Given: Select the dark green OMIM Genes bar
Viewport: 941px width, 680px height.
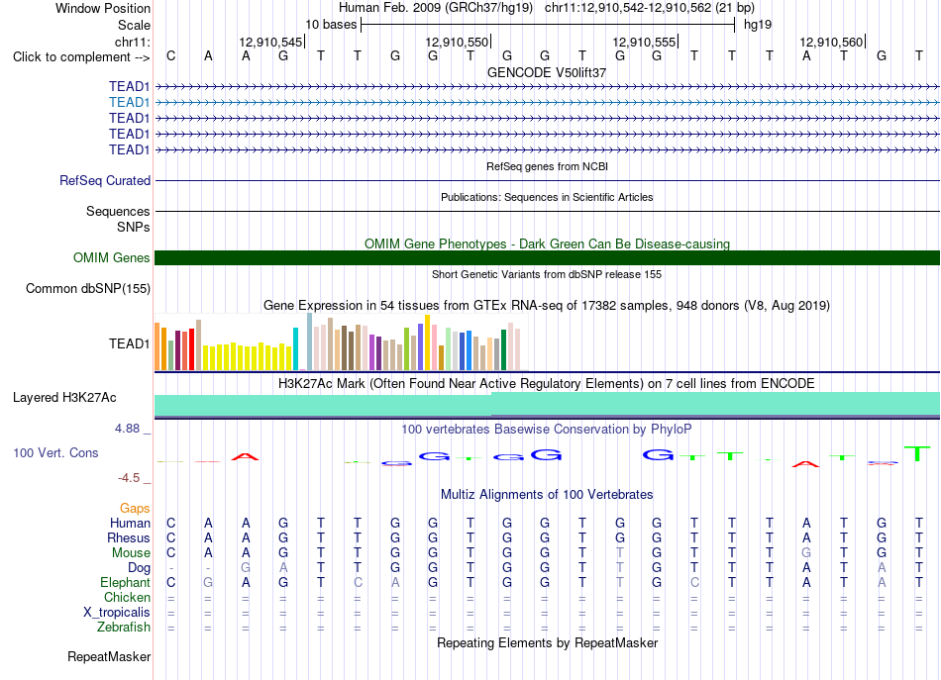Looking at the screenshot, I should click(547, 258).
